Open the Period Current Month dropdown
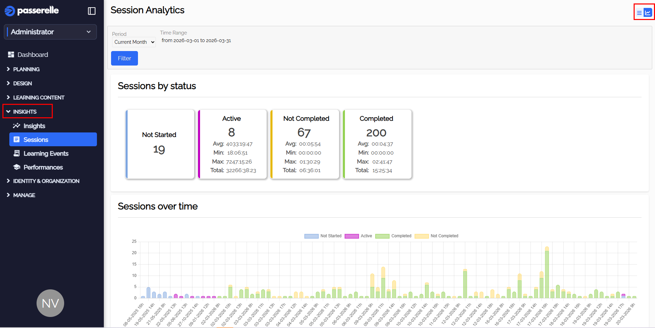655x328 pixels. click(134, 42)
